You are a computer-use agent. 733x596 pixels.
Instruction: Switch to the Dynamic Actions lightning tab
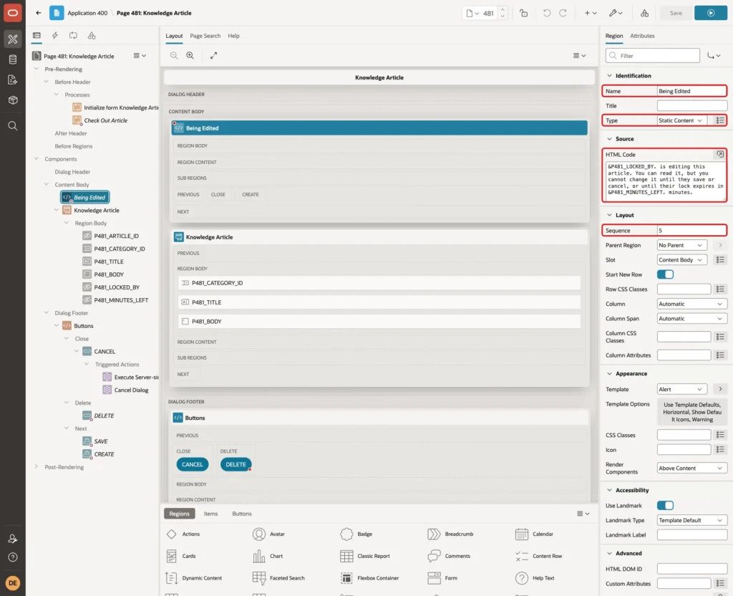point(54,35)
